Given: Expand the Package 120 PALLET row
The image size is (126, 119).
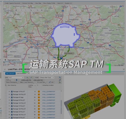Looking at the screenshot, I should click(x=9, y=109).
